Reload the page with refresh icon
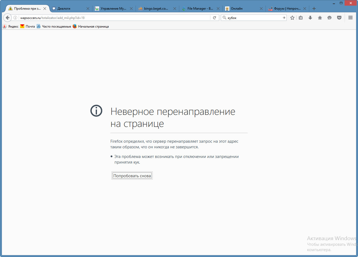The width and height of the screenshot is (358, 257). [214, 18]
